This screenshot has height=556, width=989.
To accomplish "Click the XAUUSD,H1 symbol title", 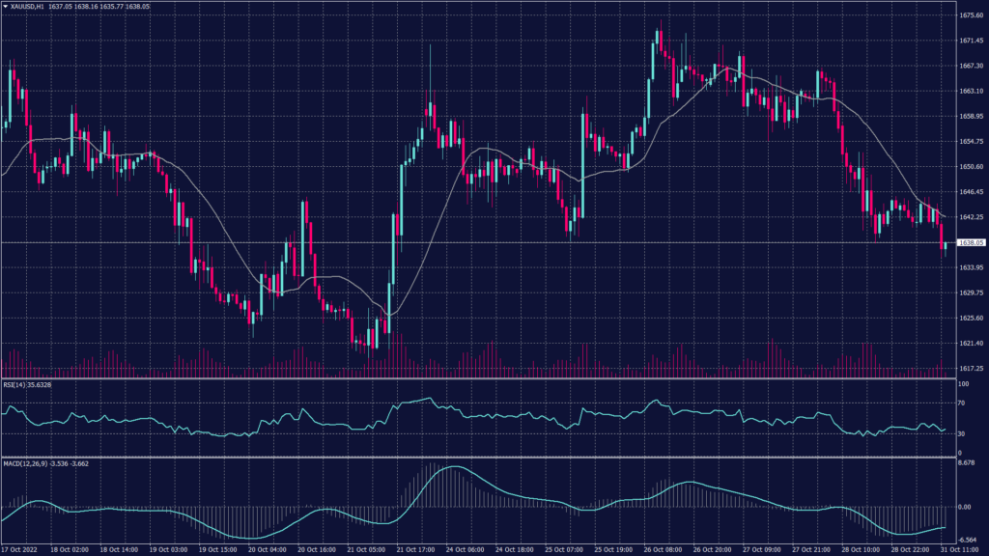I will click(30, 6).
